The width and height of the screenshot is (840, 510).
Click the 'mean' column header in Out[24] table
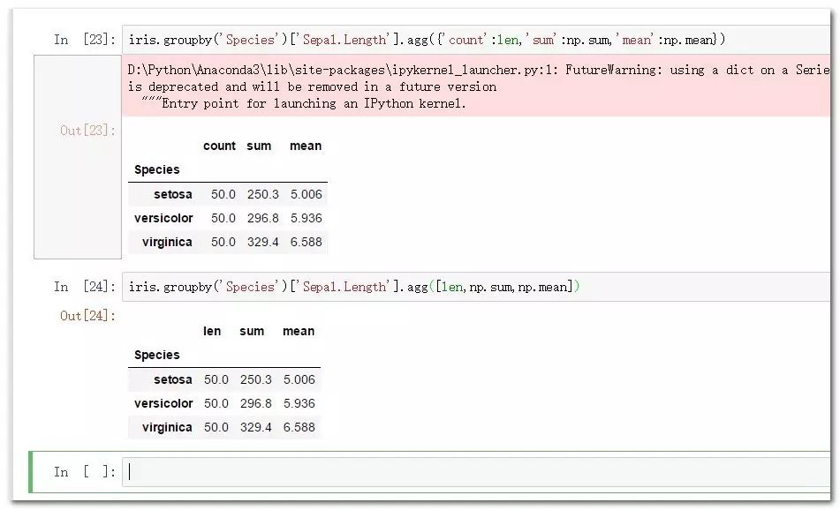coord(299,331)
